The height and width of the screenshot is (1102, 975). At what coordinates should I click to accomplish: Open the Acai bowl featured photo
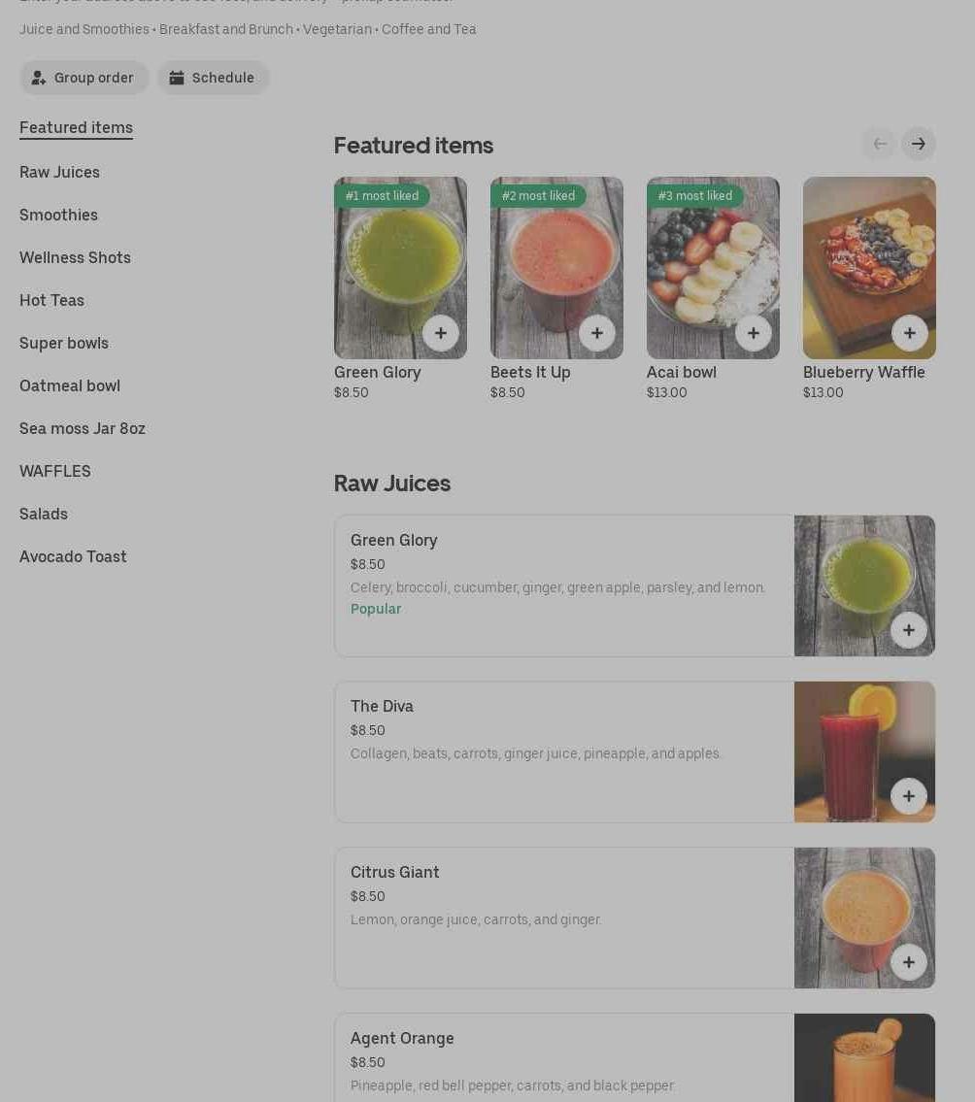point(713,268)
